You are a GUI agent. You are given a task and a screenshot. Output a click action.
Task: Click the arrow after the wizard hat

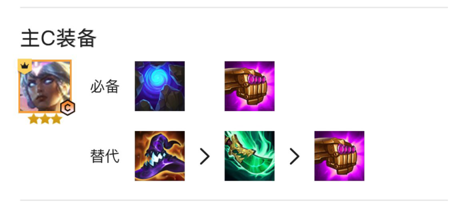click(205, 156)
